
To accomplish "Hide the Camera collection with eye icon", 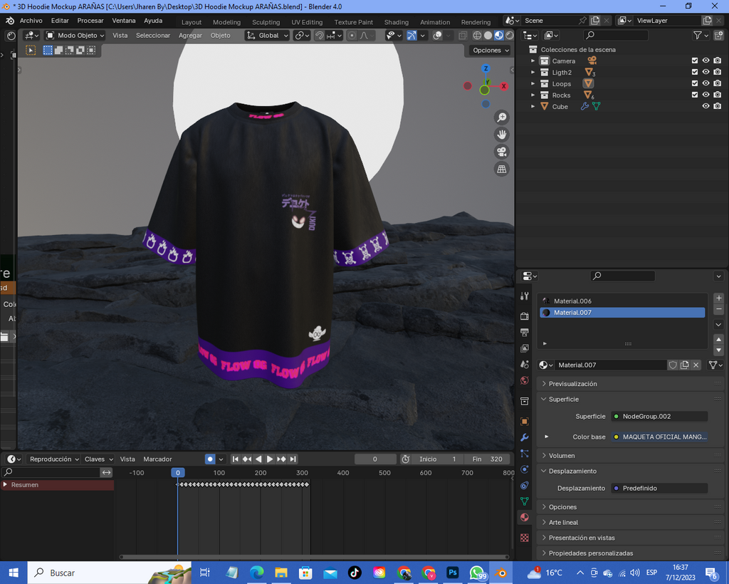I will [x=706, y=61].
